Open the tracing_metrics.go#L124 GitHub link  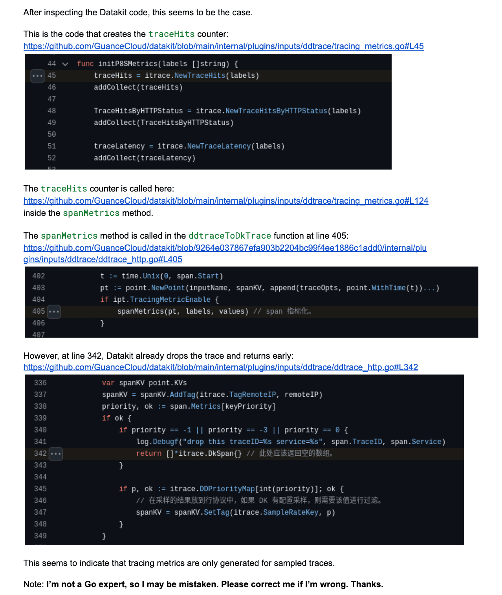click(225, 201)
